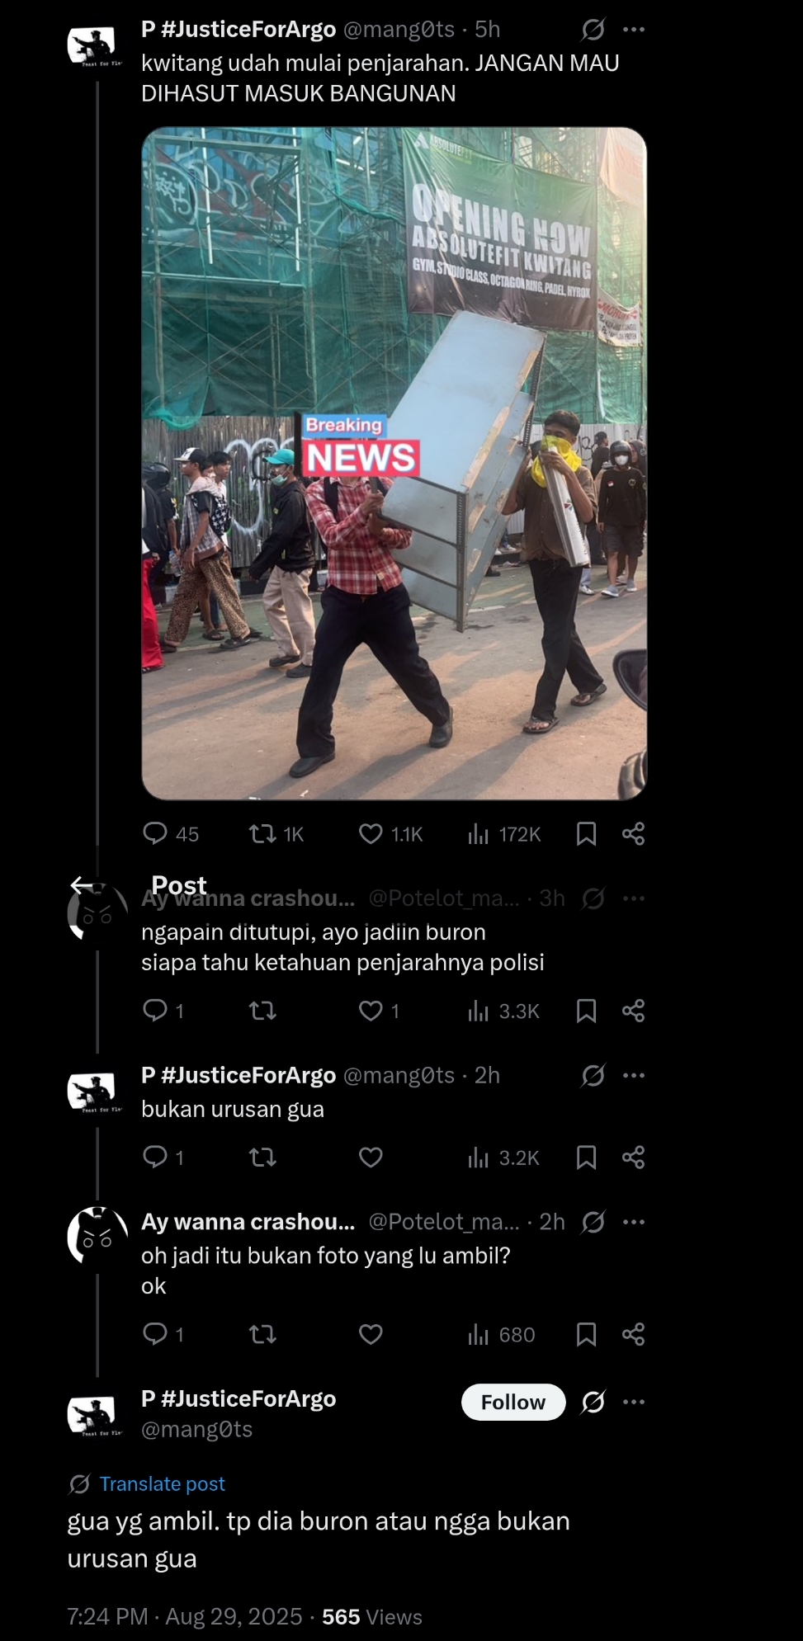Share the top post with 172K views
This screenshot has width=803, height=1641.
click(x=633, y=834)
